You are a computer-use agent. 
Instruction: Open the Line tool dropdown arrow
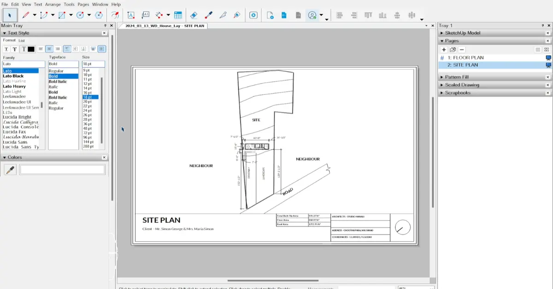(35, 15)
